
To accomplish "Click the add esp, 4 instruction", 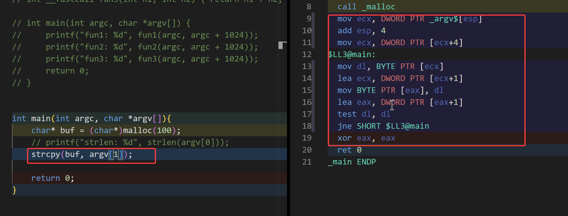I will tap(361, 31).
